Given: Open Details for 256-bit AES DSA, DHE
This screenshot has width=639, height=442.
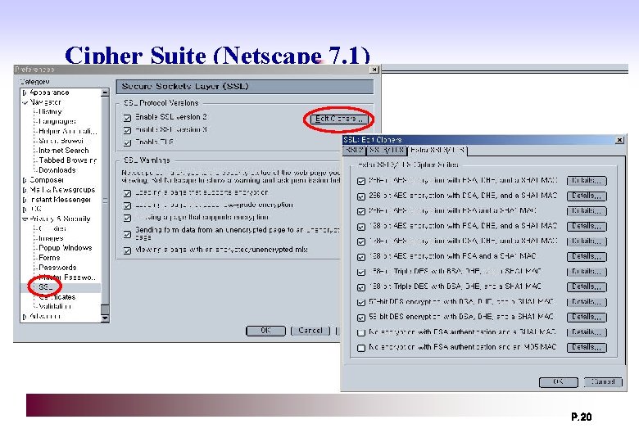Looking at the screenshot, I should [x=587, y=196].
